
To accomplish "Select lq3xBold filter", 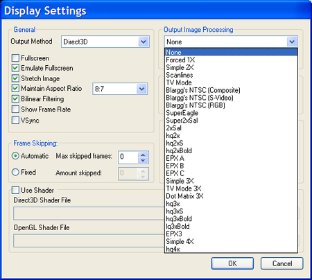I will [x=231, y=227].
